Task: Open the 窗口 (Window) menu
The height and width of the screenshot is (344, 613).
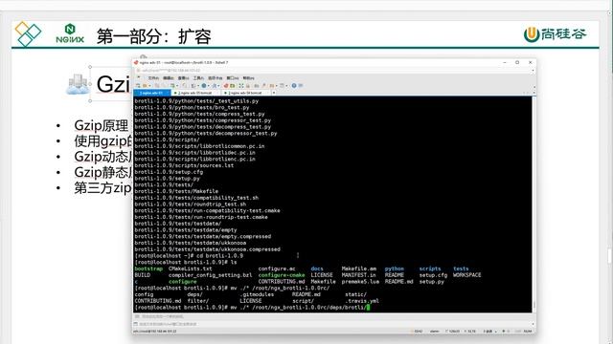Action: tap(233, 78)
